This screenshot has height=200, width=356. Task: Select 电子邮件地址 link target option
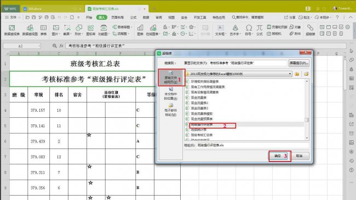[x=170, y=110]
